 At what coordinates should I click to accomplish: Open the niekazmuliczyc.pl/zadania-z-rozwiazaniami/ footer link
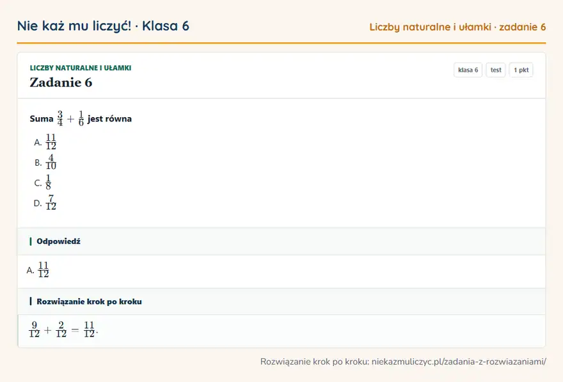pos(459,362)
